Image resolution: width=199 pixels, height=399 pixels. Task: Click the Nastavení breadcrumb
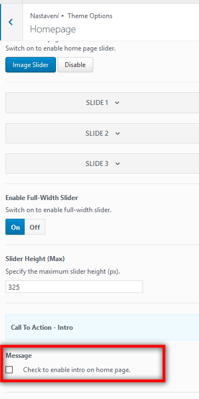tap(44, 16)
